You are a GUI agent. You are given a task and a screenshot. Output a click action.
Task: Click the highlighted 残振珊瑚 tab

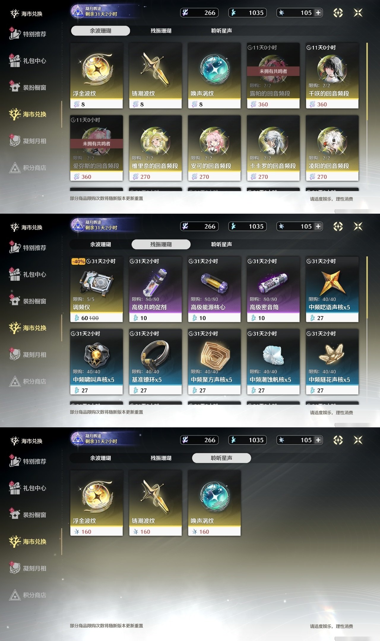(x=161, y=244)
